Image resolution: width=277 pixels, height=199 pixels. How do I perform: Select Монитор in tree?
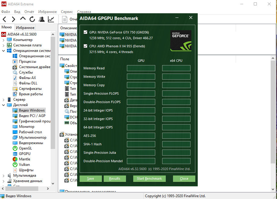click(27, 127)
